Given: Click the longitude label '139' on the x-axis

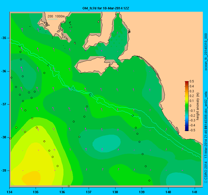Looking at the screenshot, I should click(x=142, y=192).
